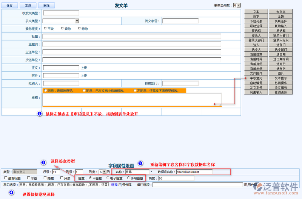Click the 行号 input showing 11
The image size is (302, 199).
pyautogui.click(x=56, y=172)
